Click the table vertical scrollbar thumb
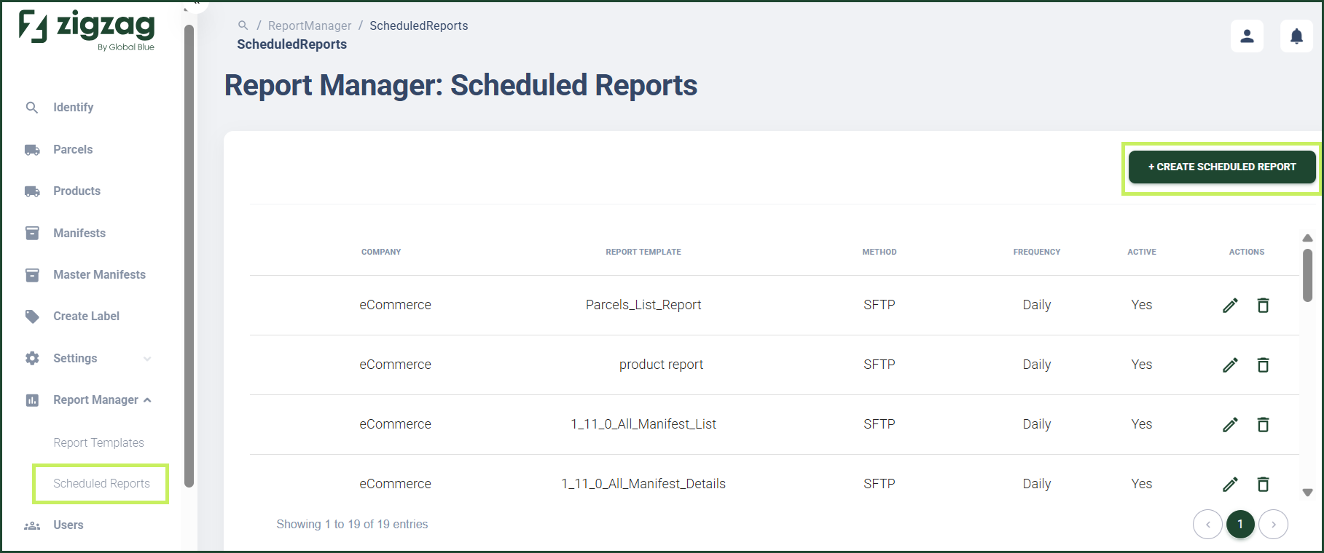Image resolution: width=1324 pixels, height=553 pixels. [1307, 275]
